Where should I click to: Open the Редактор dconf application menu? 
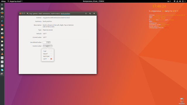pyautogui.click(x=15, y=1)
